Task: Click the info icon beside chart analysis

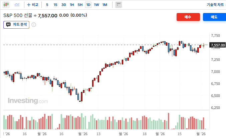Action: (x=34, y=25)
